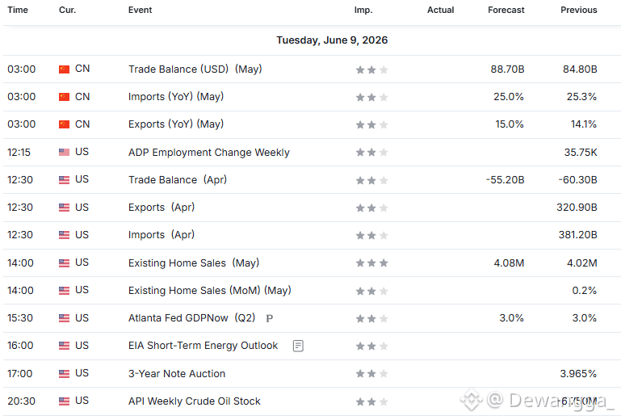The height and width of the screenshot is (420, 621).
Task: Open the Existing Home Sales (MoM) event details
Action: (209, 291)
